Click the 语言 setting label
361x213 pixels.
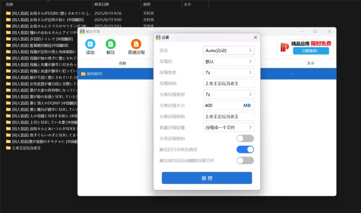click(x=164, y=51)
